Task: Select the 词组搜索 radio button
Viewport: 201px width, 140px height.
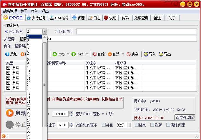Action: pyautogui.click(x=6, y=31)
